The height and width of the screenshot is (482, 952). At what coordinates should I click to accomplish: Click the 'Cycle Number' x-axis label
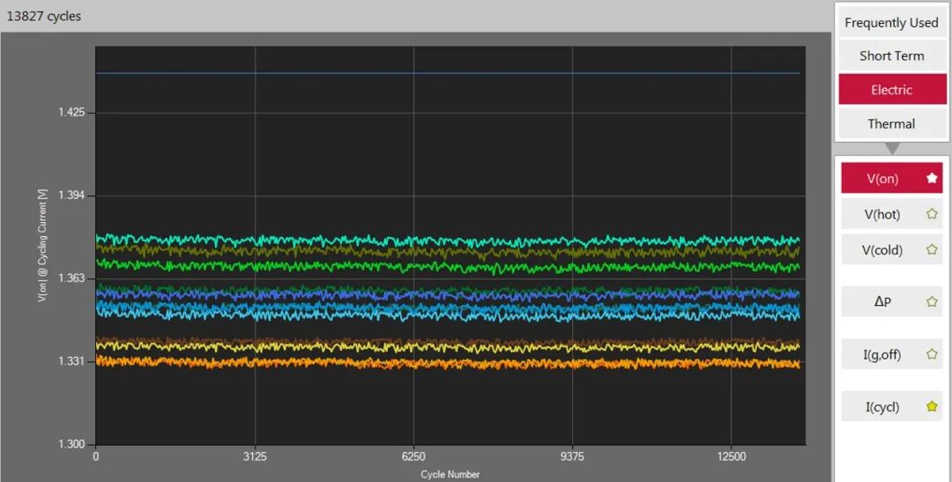pyautogui.click(x=450, y=474)
